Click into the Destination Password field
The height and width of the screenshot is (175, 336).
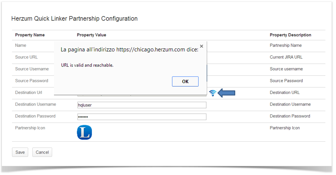[x=142, y=117]
